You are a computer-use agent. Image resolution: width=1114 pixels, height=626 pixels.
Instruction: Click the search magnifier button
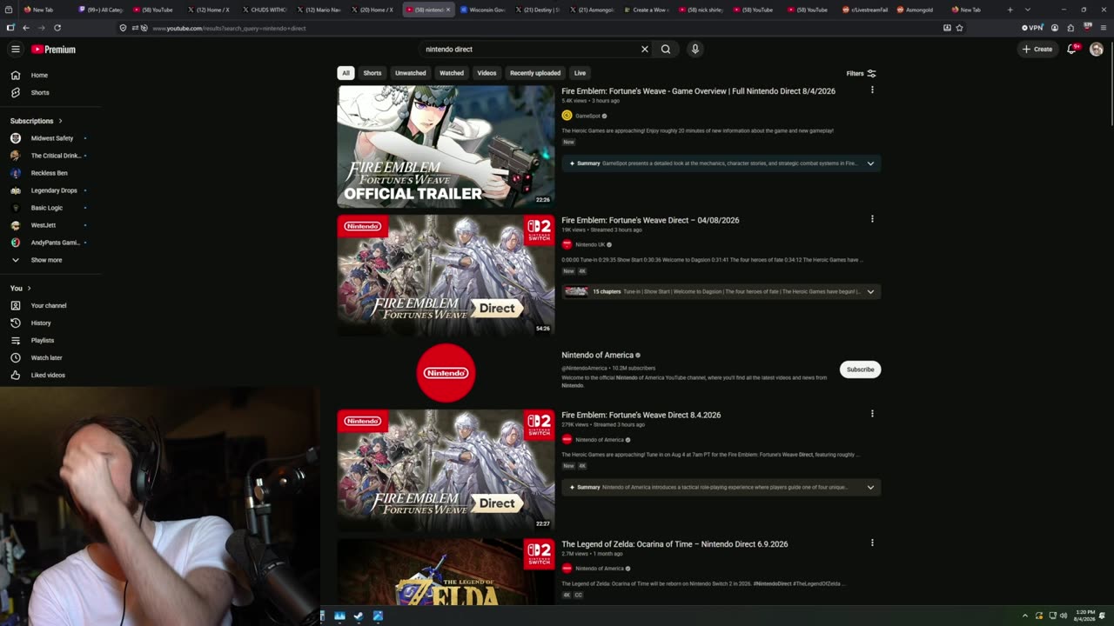coord(666,50)
